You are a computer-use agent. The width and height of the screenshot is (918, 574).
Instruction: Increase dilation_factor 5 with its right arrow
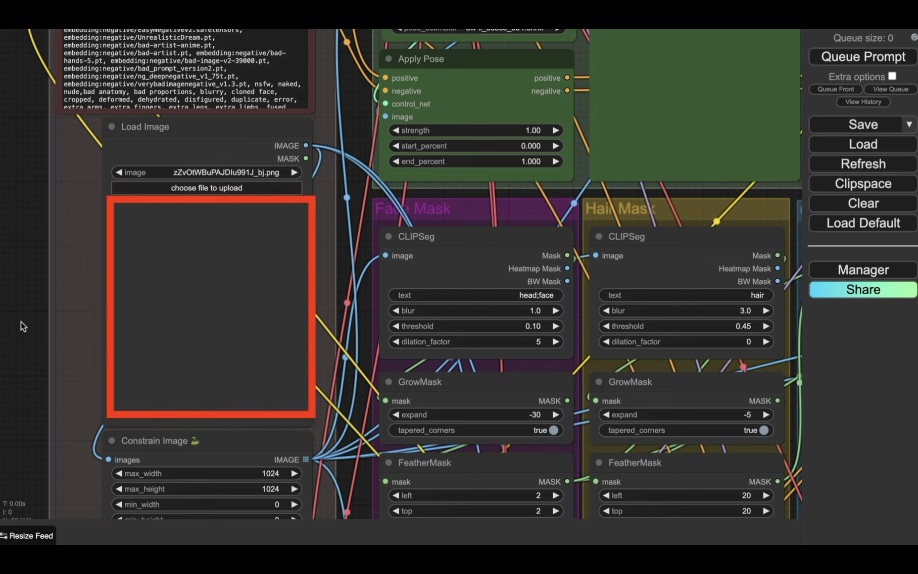coord(556,342)
